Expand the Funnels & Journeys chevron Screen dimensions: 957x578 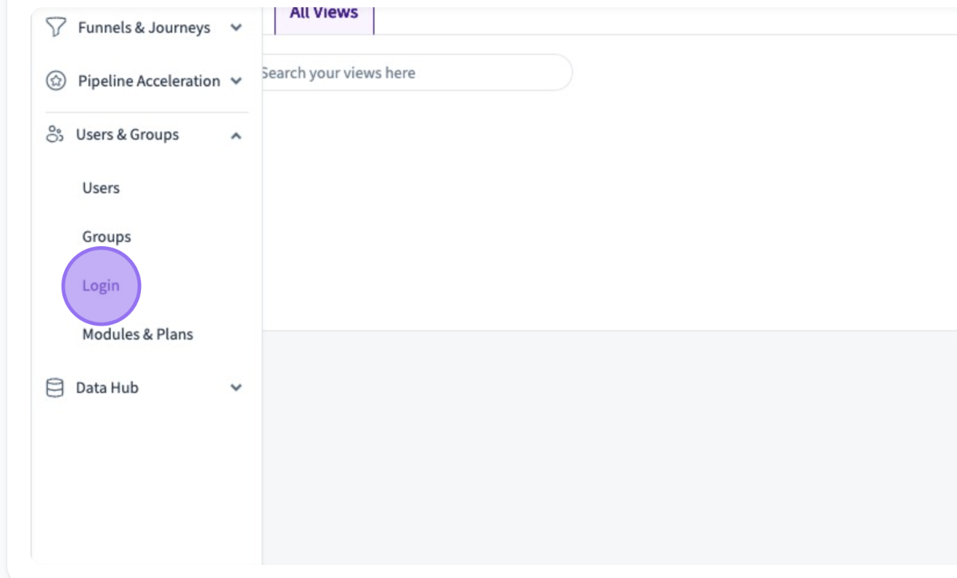[235, 28]
